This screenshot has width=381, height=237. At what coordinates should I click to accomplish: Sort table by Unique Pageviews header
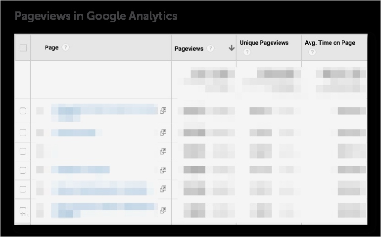tap(264, 43)
